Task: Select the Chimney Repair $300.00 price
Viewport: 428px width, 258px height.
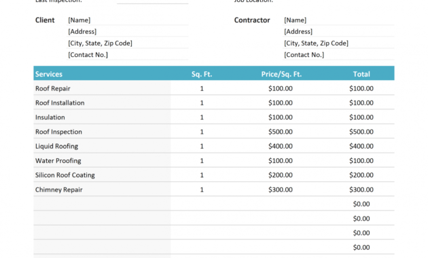Action: click(x=281, y=189)
